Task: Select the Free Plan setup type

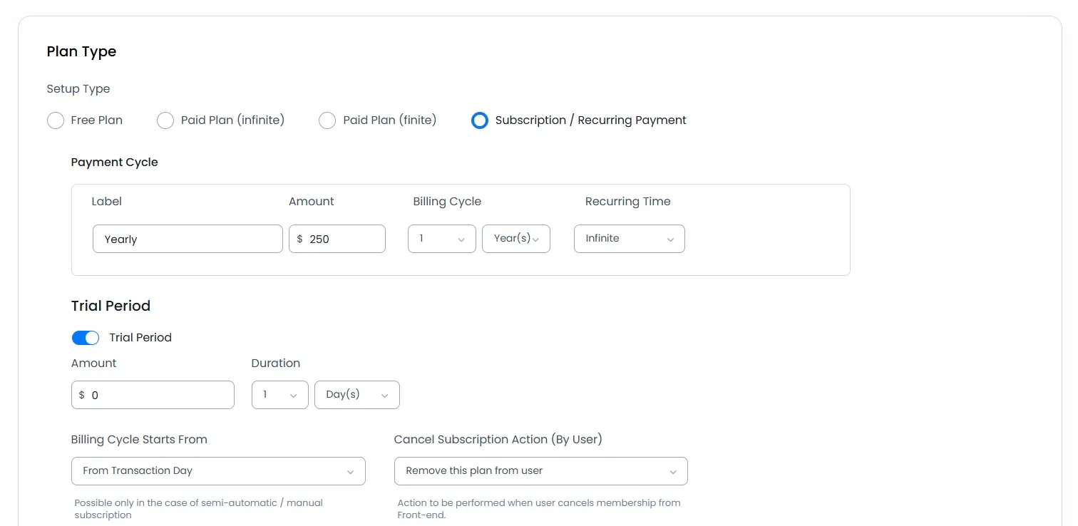Action: click(56, 120)
